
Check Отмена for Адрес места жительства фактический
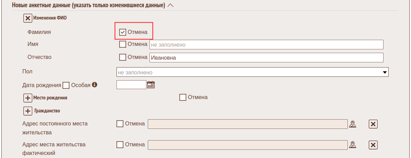pyautogui.click(x=120, y=145)
